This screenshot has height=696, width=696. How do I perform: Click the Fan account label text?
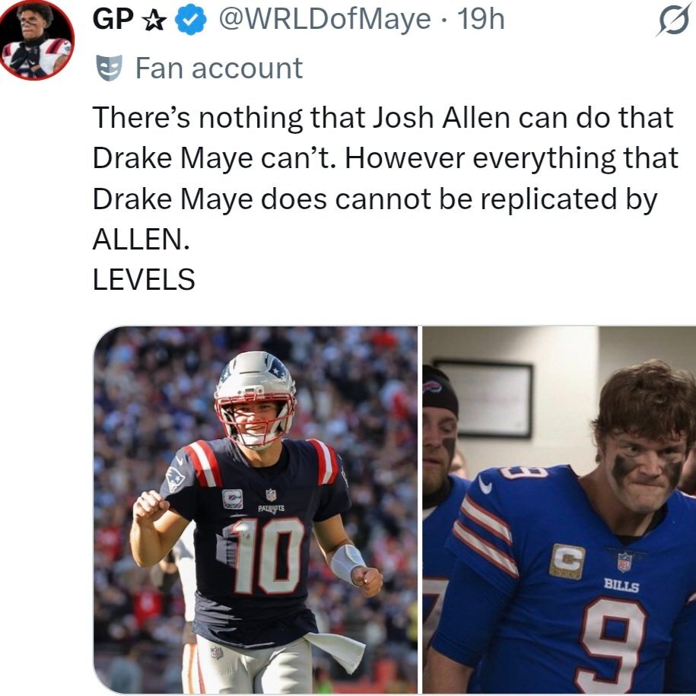219,68
